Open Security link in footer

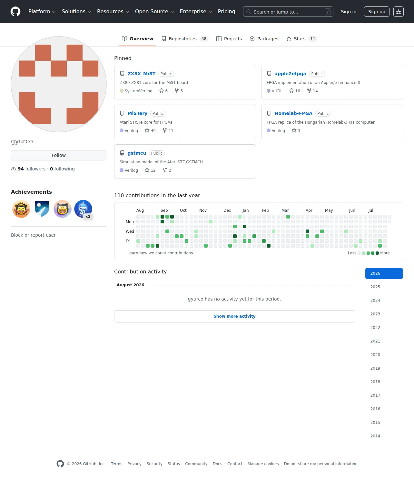[154, 464]
